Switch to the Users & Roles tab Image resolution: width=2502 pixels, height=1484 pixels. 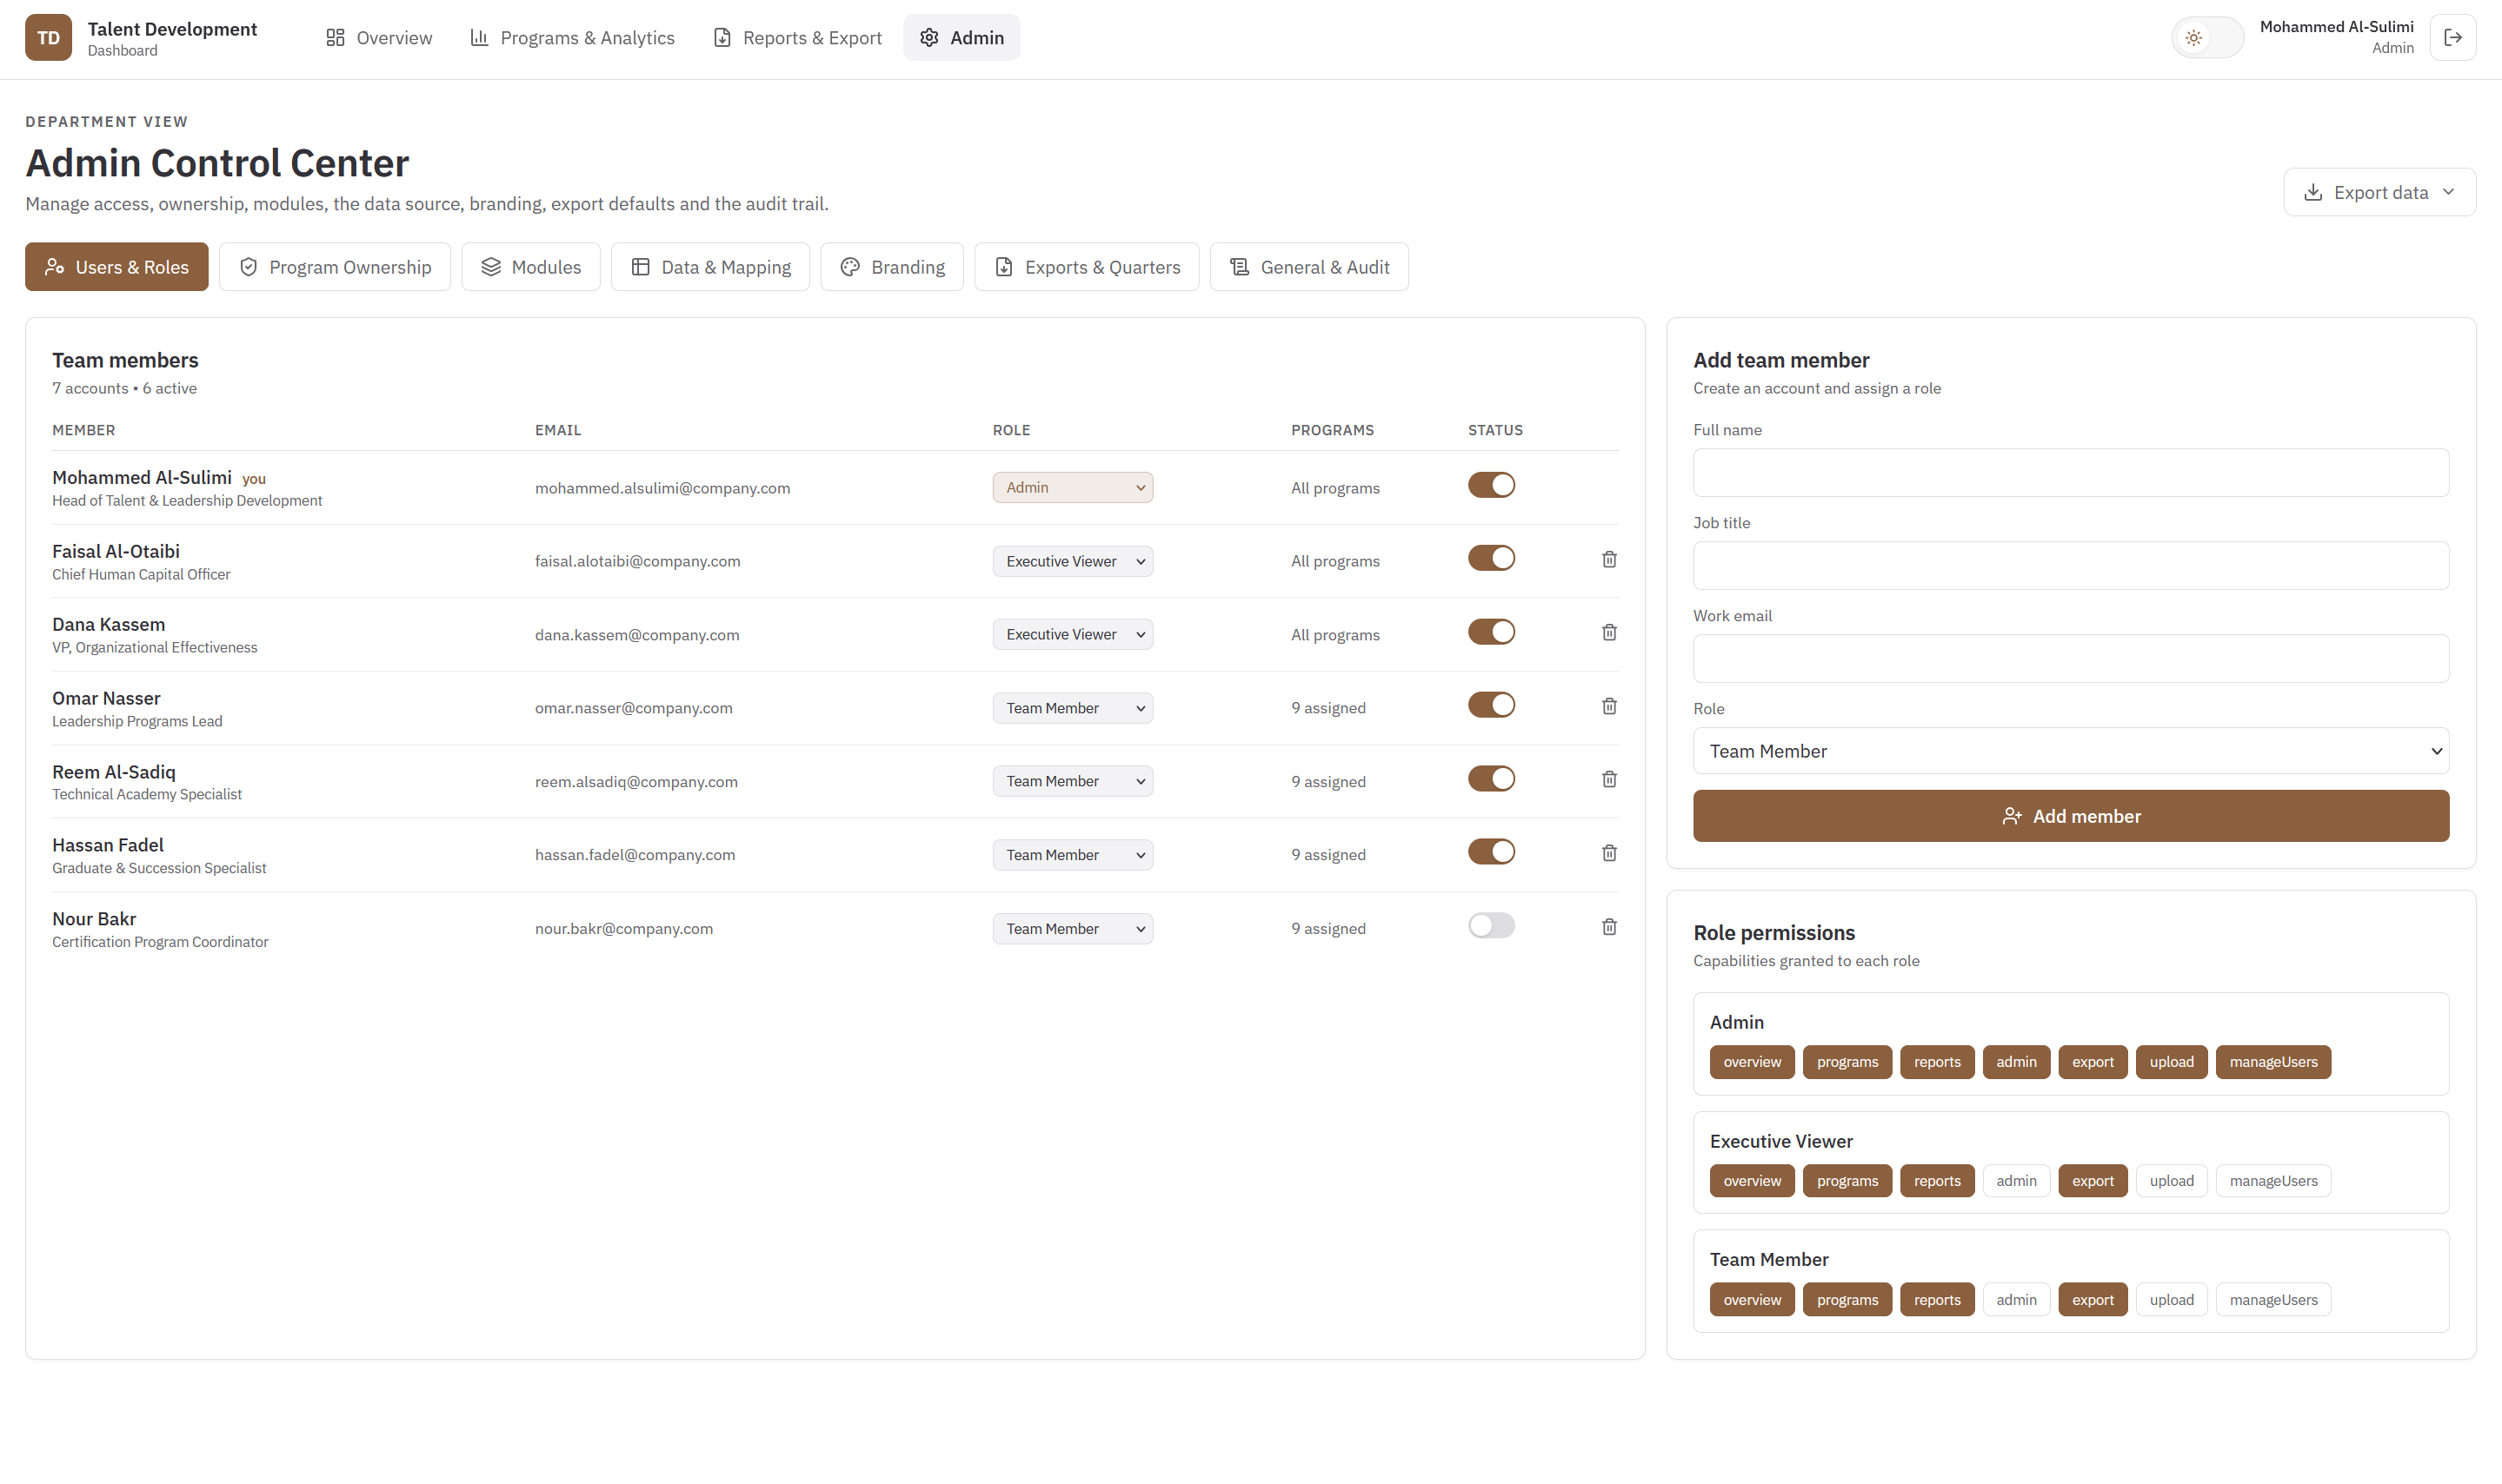point(116,267)
